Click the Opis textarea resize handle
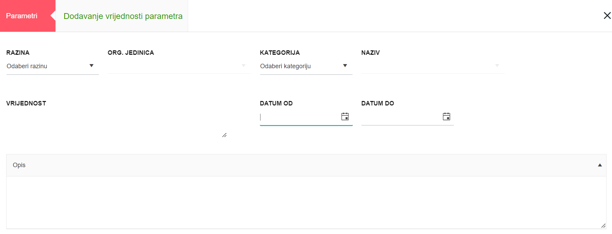 click(x=603, y=226)
